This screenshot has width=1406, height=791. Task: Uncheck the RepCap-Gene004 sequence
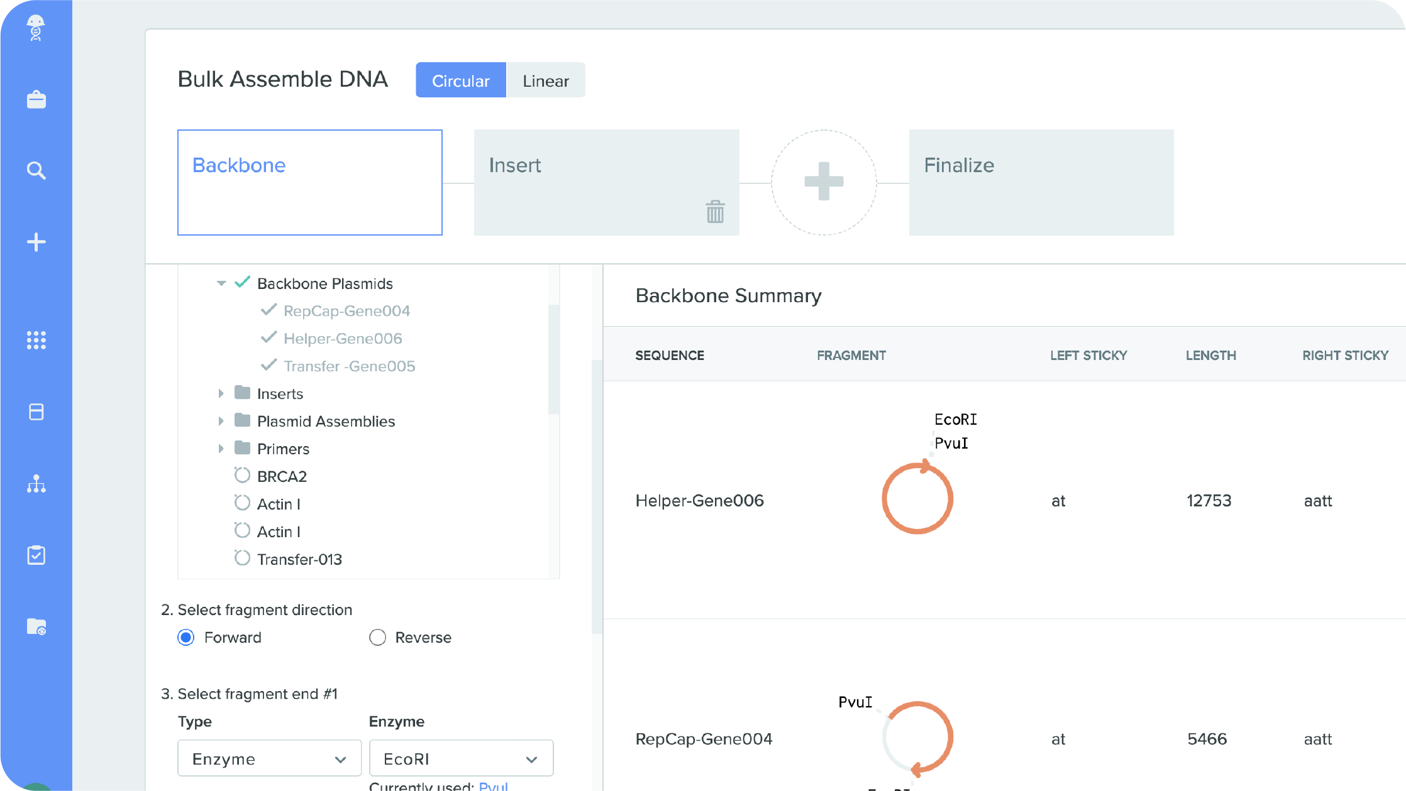[269, 310]
